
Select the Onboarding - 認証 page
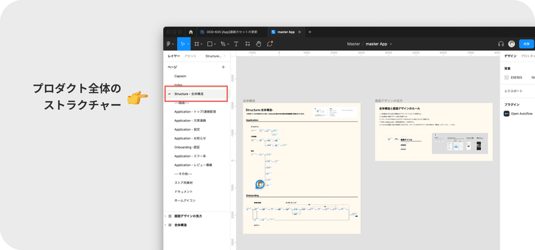tap(187, 147)
